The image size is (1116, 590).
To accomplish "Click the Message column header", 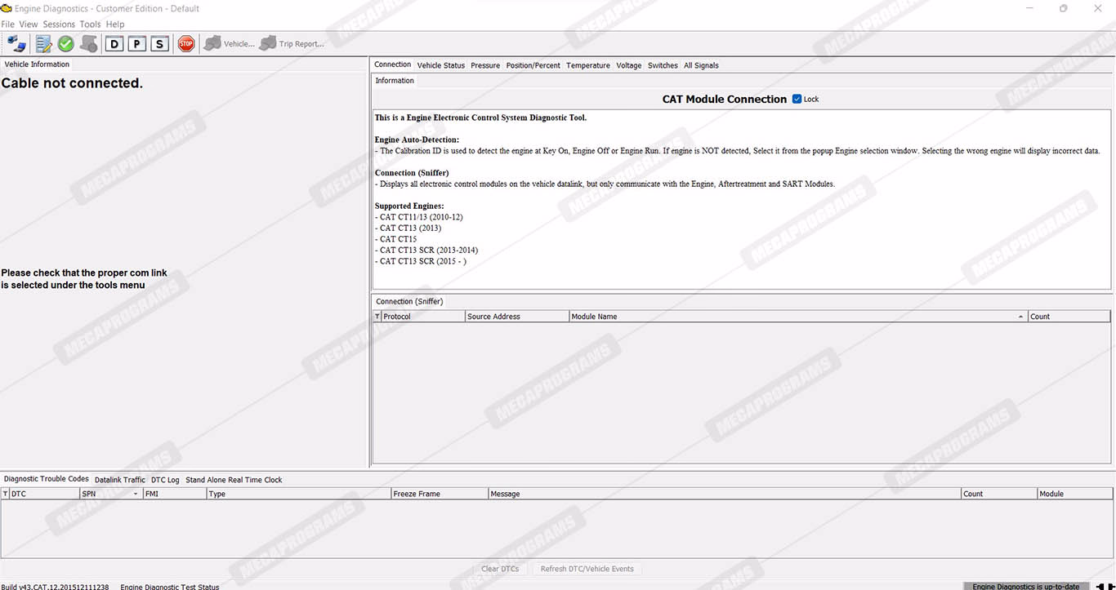I will coord(725,494).
